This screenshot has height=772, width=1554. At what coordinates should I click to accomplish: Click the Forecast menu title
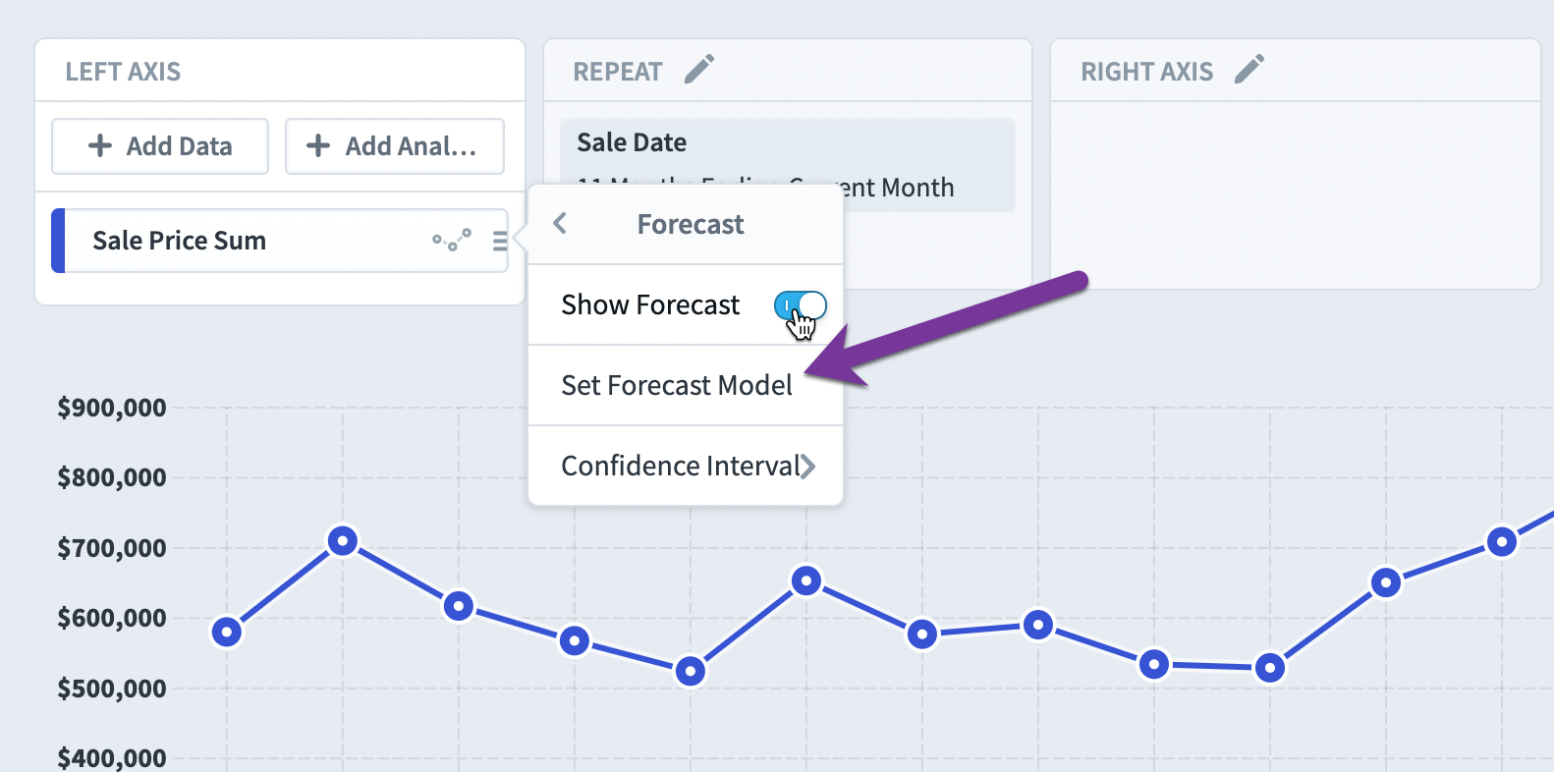pyautogui.click(x=691, y=224)
